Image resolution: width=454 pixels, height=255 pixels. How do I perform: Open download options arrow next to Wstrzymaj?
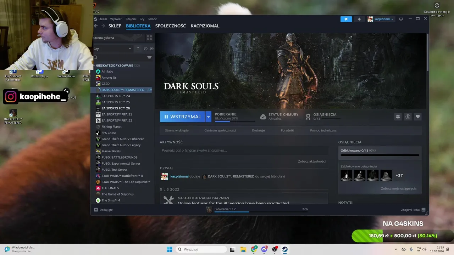click(209, 117)
